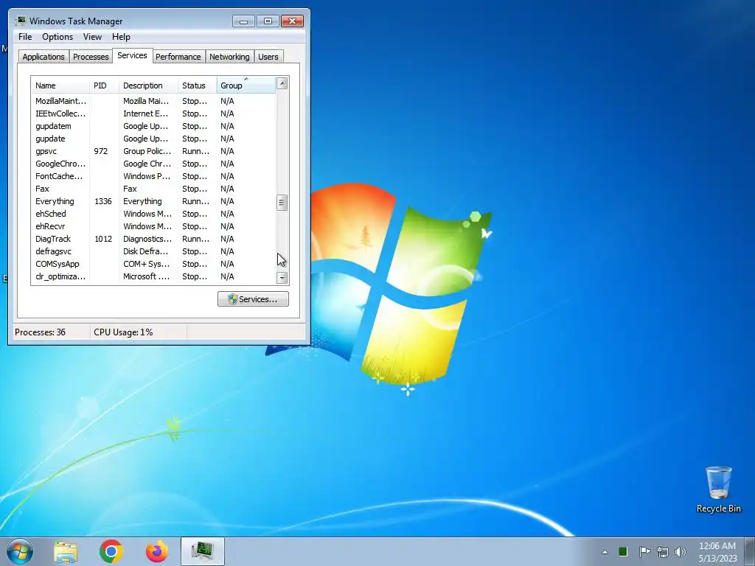Open Google Chrome from taskbar

click(111, 551)
